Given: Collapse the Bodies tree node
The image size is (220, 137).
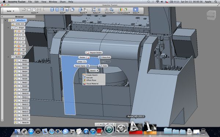Looking at the screenshot, I should click(x=8, y=57).
